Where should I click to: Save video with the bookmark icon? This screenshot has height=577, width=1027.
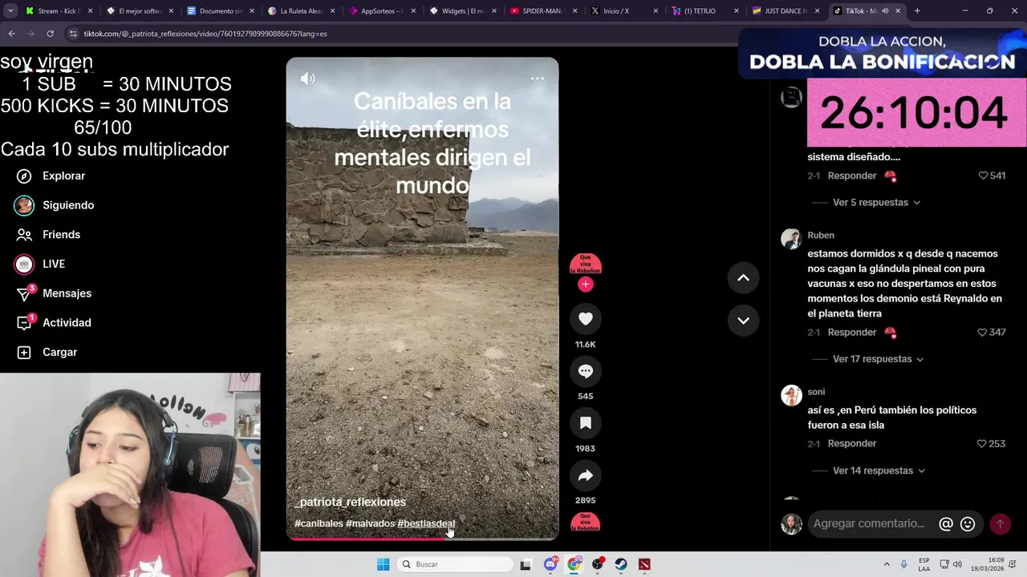(586, 423)
